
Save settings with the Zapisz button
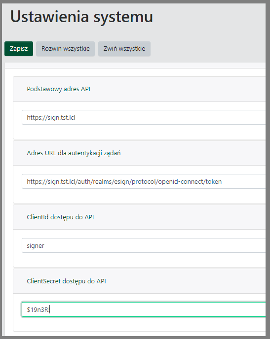point(19,49)
